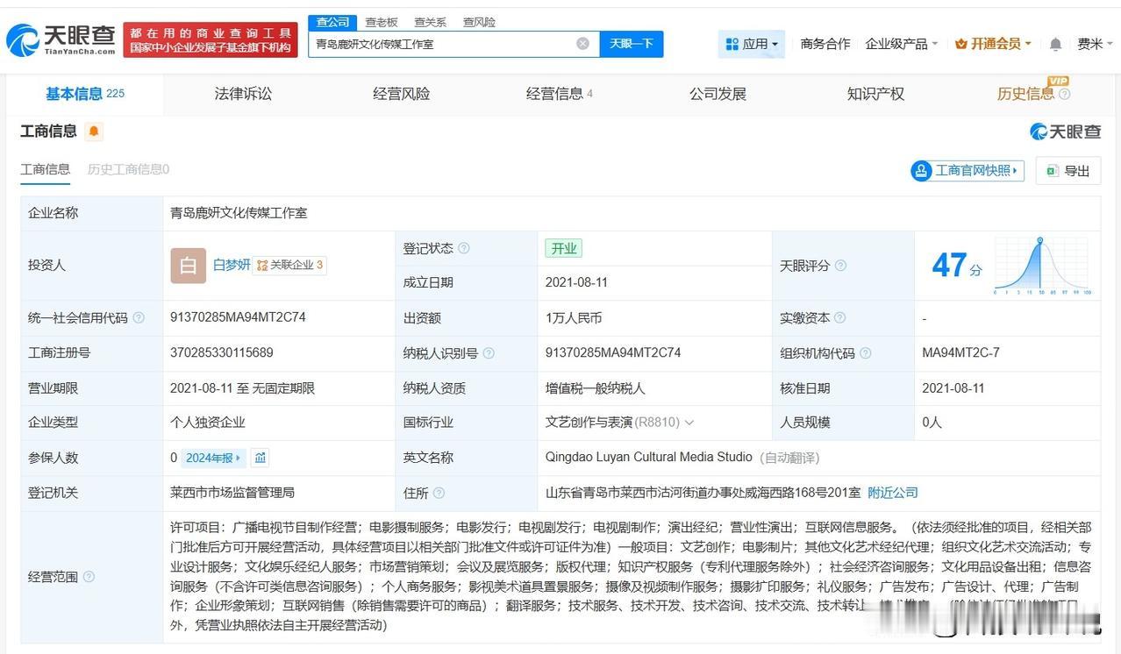Select the 查老板 search tab
The width and height of the screenshot is (1121, 654).
(x=382, y=22)
